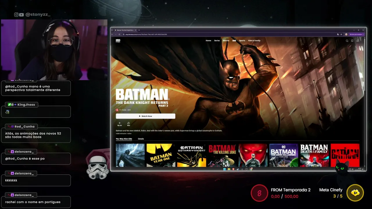Click the KingJhoss chat username
This screenshot has width=372, height=209.
(x=26, y=105)
